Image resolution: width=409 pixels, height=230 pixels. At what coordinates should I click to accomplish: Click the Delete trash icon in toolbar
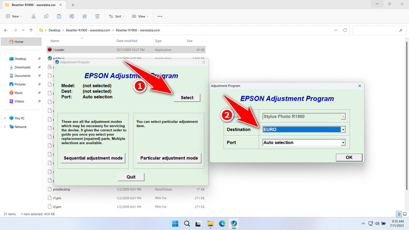[97, 16]
